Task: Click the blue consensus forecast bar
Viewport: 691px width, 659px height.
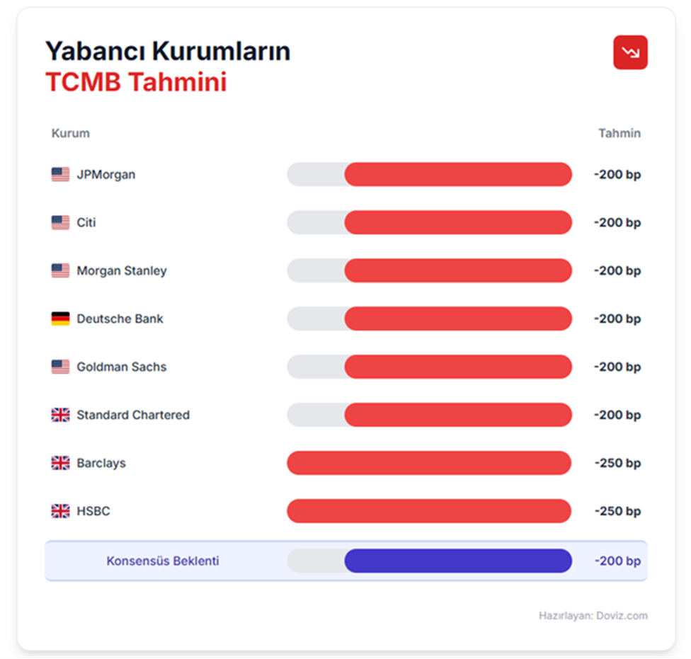Action: click(458, 561)
